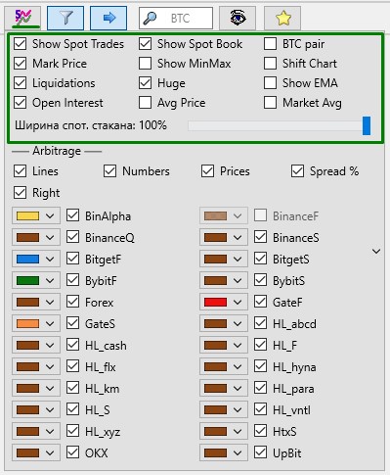Enable Show EMA checkbox

click(x=270, y=83)
